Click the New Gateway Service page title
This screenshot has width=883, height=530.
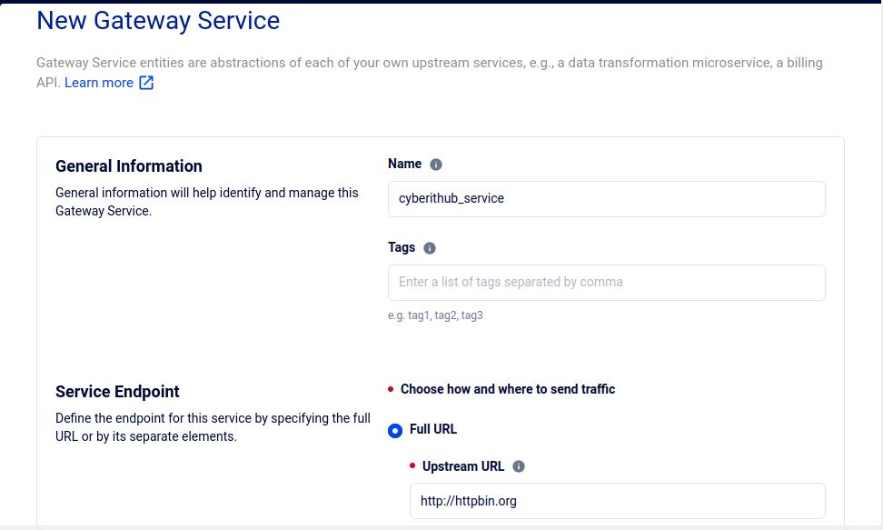pyautogui.click(x=158, y=21)
